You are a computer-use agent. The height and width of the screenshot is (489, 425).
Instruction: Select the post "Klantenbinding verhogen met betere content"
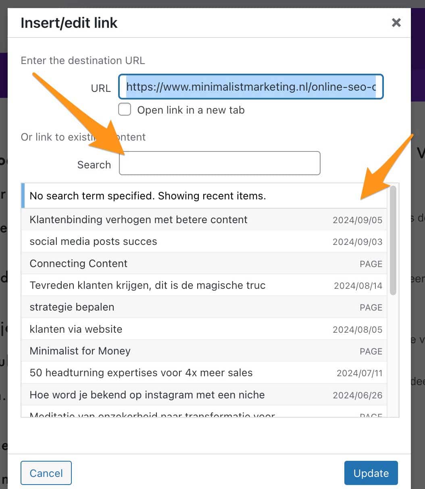click(138, 220)
